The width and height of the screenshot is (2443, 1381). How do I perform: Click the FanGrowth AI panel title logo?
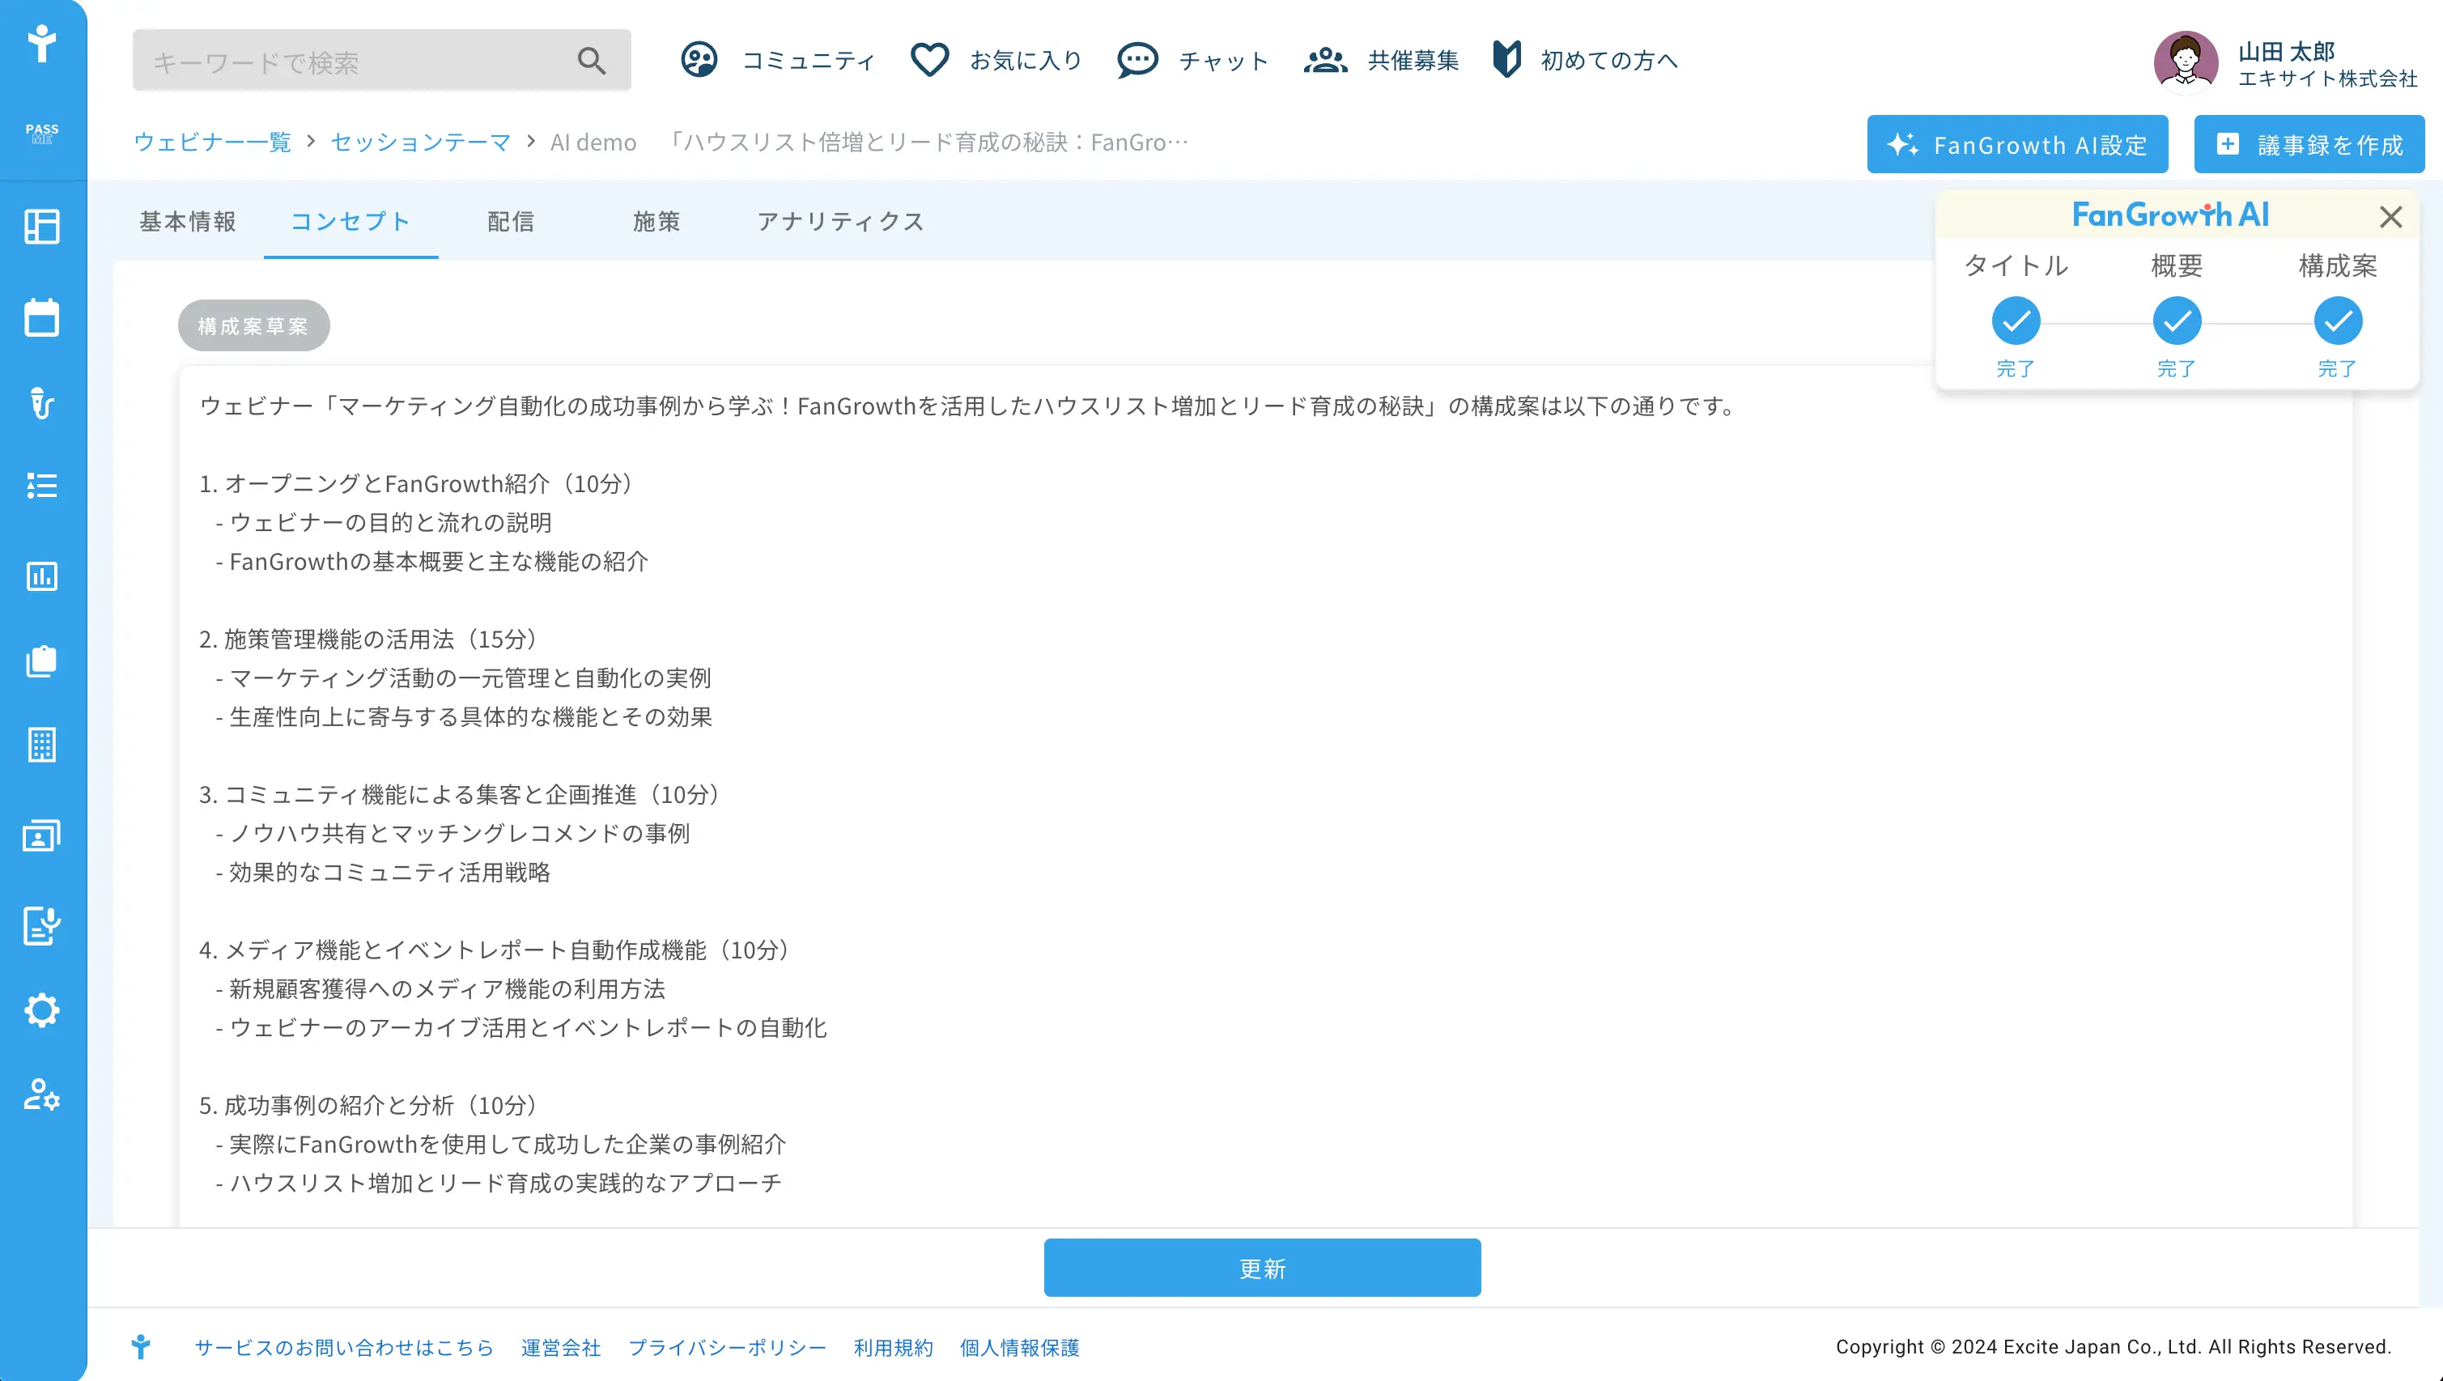(2171, 215)
